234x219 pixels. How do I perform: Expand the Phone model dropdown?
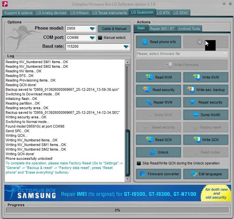click(92, 28)
